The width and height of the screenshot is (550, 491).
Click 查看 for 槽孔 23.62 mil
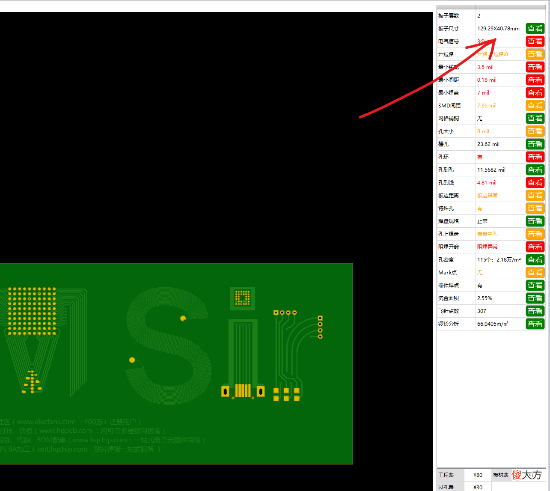535,144
